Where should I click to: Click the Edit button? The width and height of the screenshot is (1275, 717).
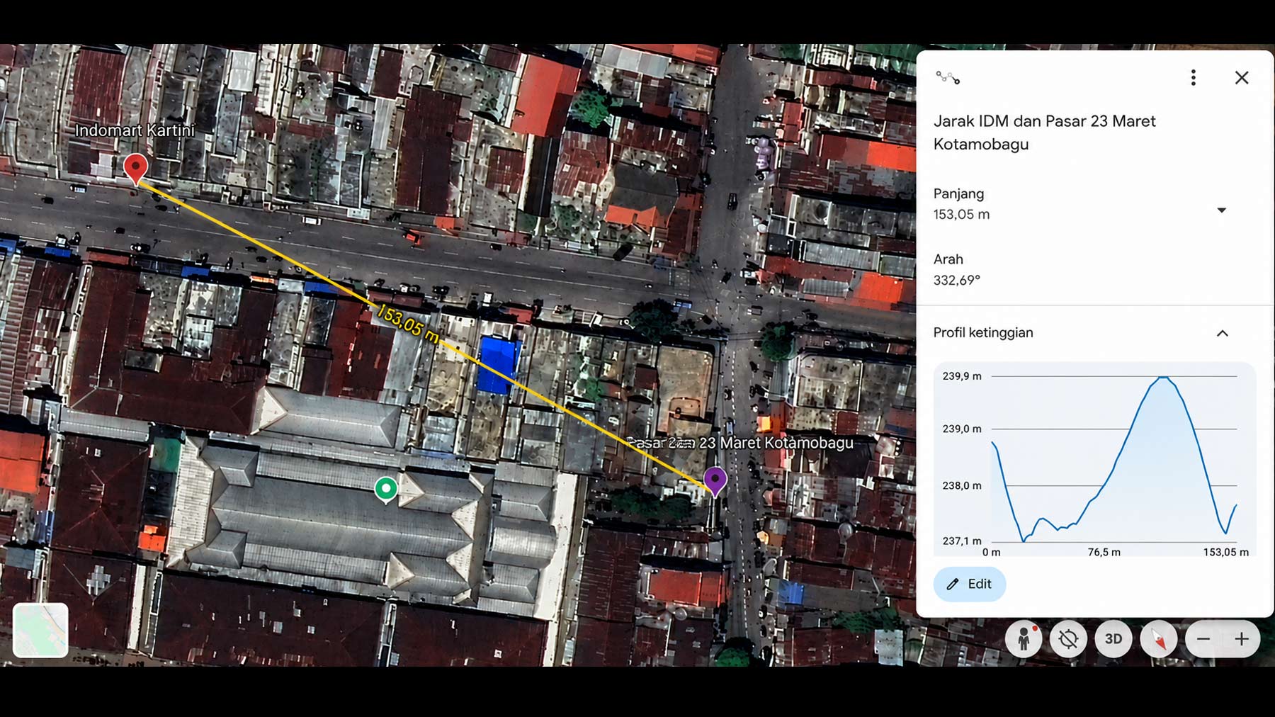pos(969,584)
